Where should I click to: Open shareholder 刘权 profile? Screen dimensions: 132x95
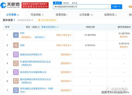(x=22, y=33)
